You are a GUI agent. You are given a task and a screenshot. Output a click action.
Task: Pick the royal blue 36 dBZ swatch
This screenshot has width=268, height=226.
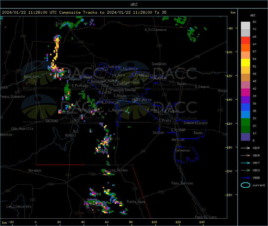[245, 107]
